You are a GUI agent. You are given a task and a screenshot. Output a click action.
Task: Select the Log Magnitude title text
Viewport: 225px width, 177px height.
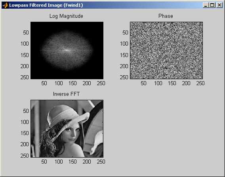tap(66, 16)
